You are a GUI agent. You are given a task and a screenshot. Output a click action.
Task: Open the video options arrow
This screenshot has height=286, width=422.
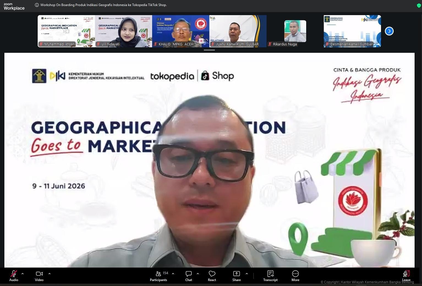[x=50, y=274]
